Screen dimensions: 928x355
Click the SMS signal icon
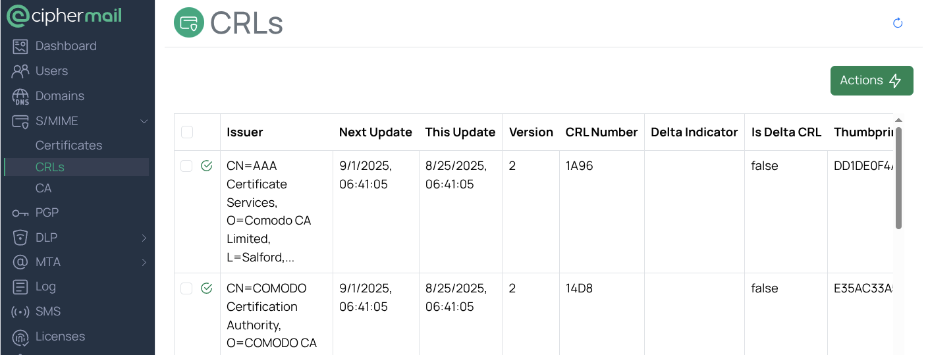click(x=20, y=312)
